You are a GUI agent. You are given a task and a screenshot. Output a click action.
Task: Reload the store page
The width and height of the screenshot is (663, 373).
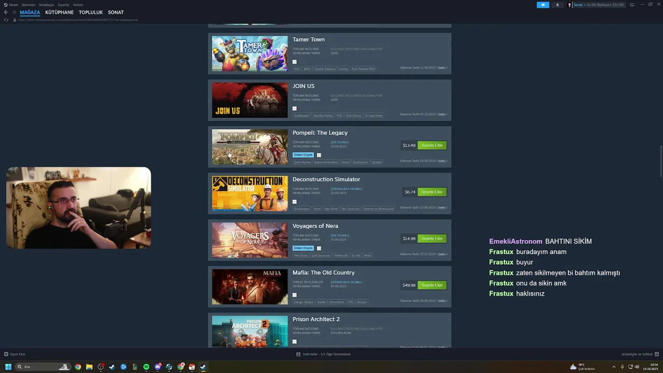coord(6,20)
